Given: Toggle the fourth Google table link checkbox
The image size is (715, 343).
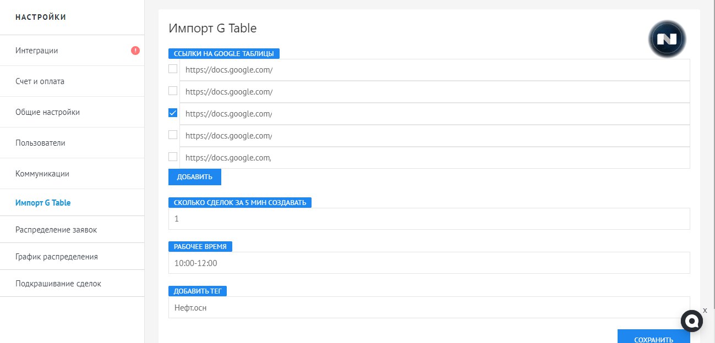Looking at the screenshot, I should pos(173,135).
